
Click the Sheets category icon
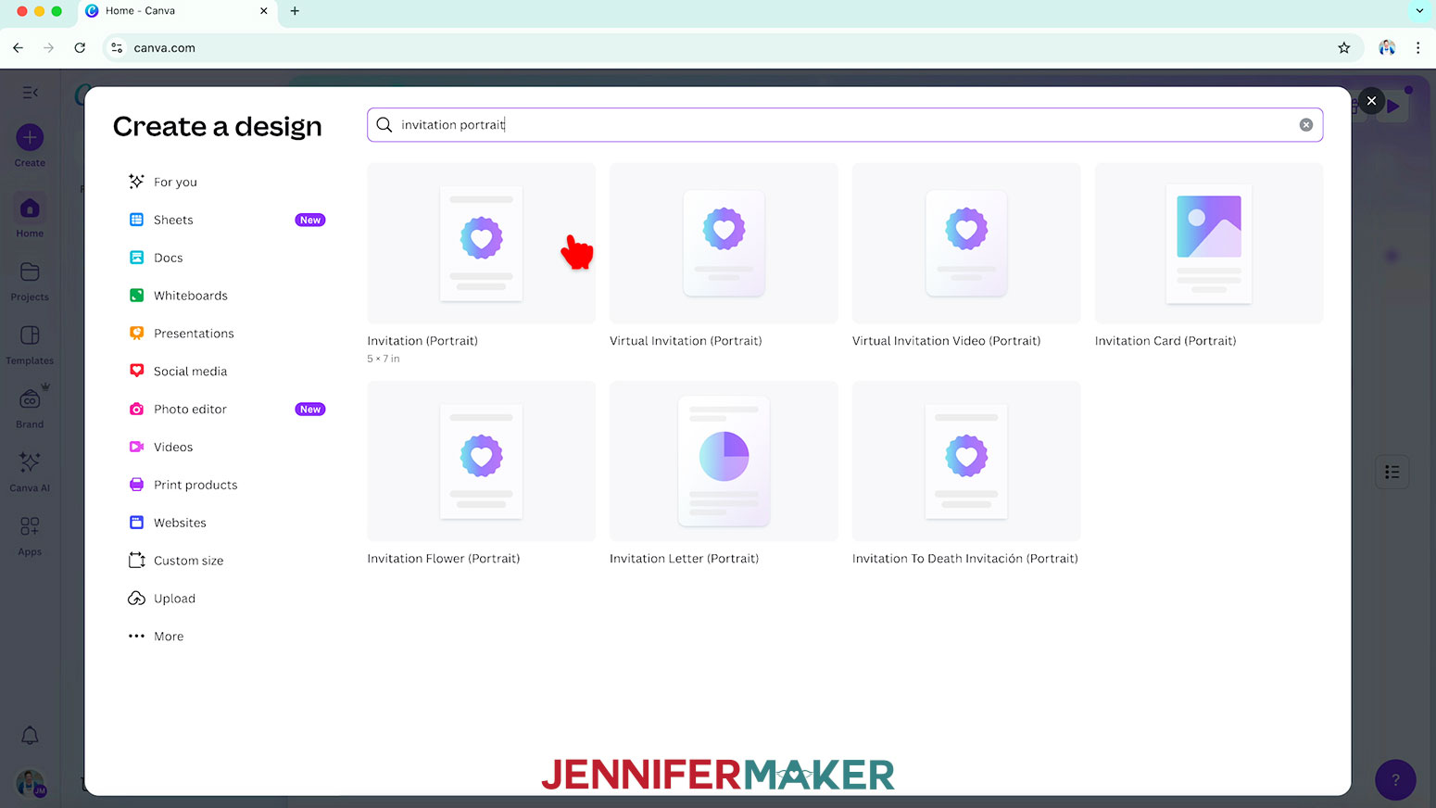click(136, 220)
